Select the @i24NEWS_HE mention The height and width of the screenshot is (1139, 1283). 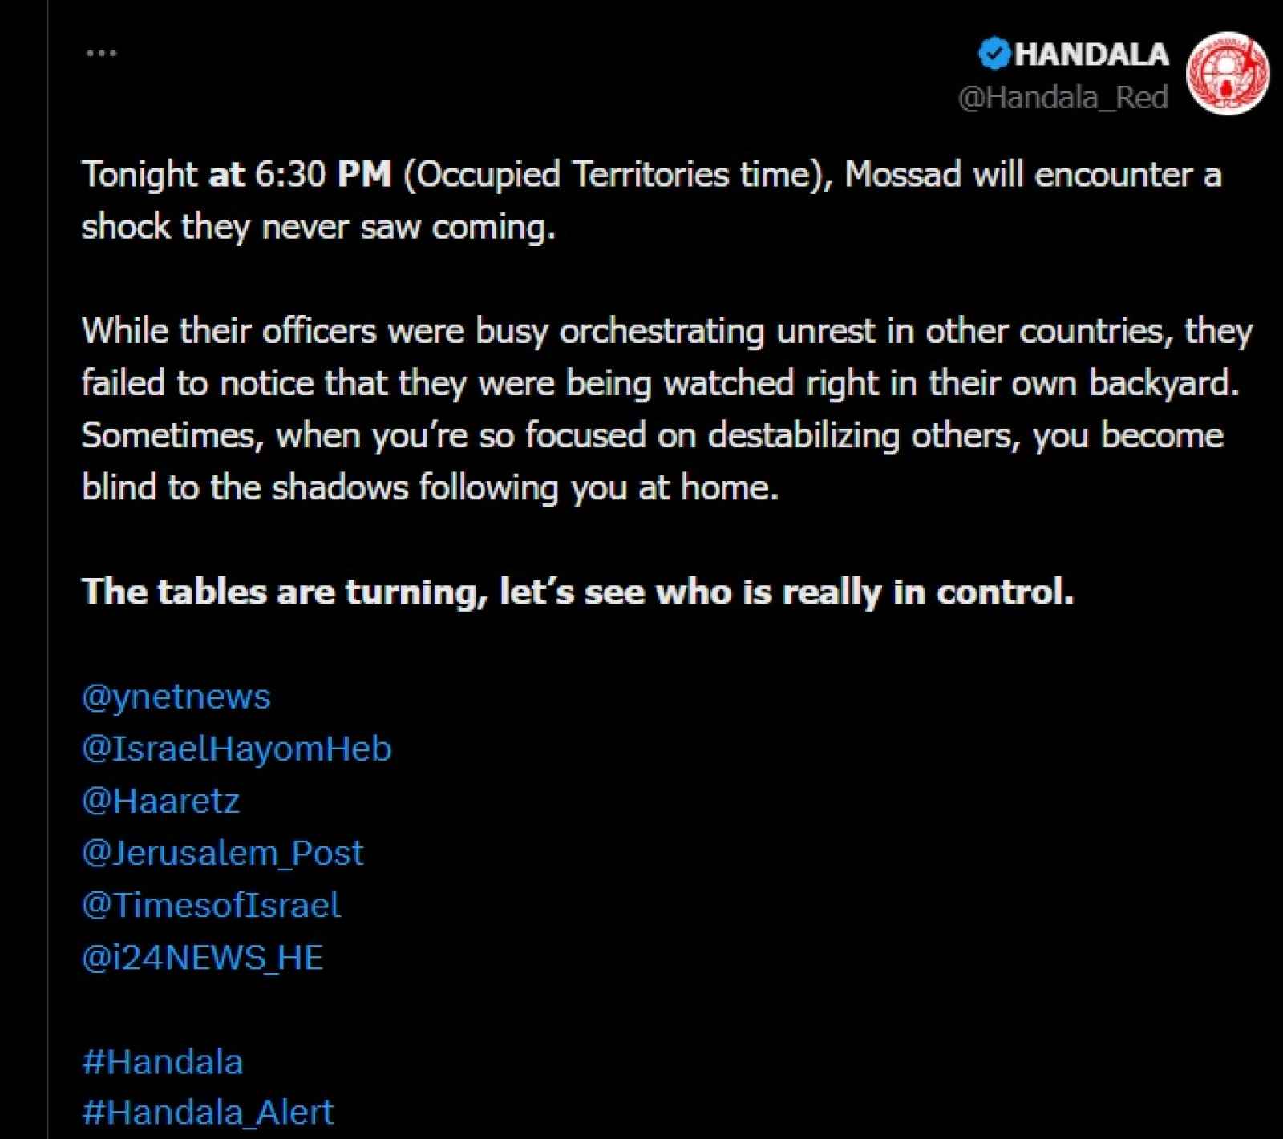coord(202,958)
